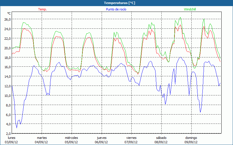233x145 pixels.
Task: Select the jueves day label
Action: [x=101, y=138]
